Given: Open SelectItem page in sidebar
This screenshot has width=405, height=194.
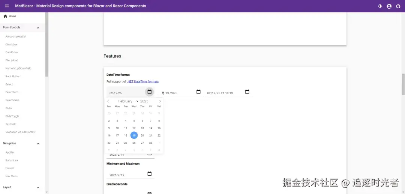Looking at the screenshot, I should 12,92.
